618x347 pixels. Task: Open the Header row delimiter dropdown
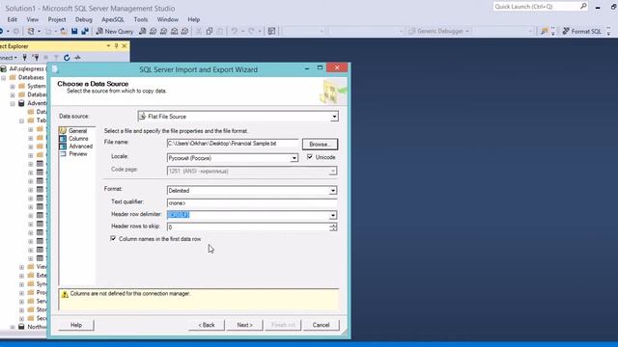click(333, 215)
